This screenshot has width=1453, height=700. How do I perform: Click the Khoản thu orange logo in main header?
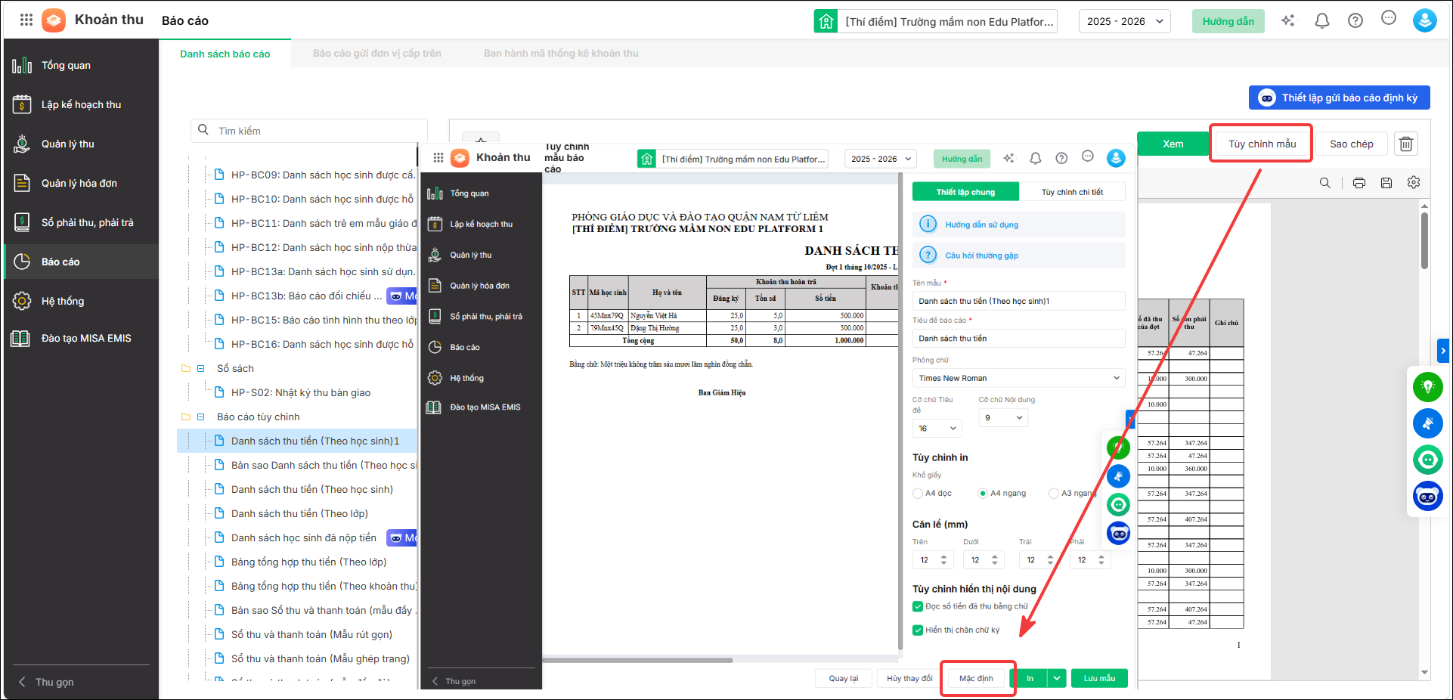(x=54, y=20)
